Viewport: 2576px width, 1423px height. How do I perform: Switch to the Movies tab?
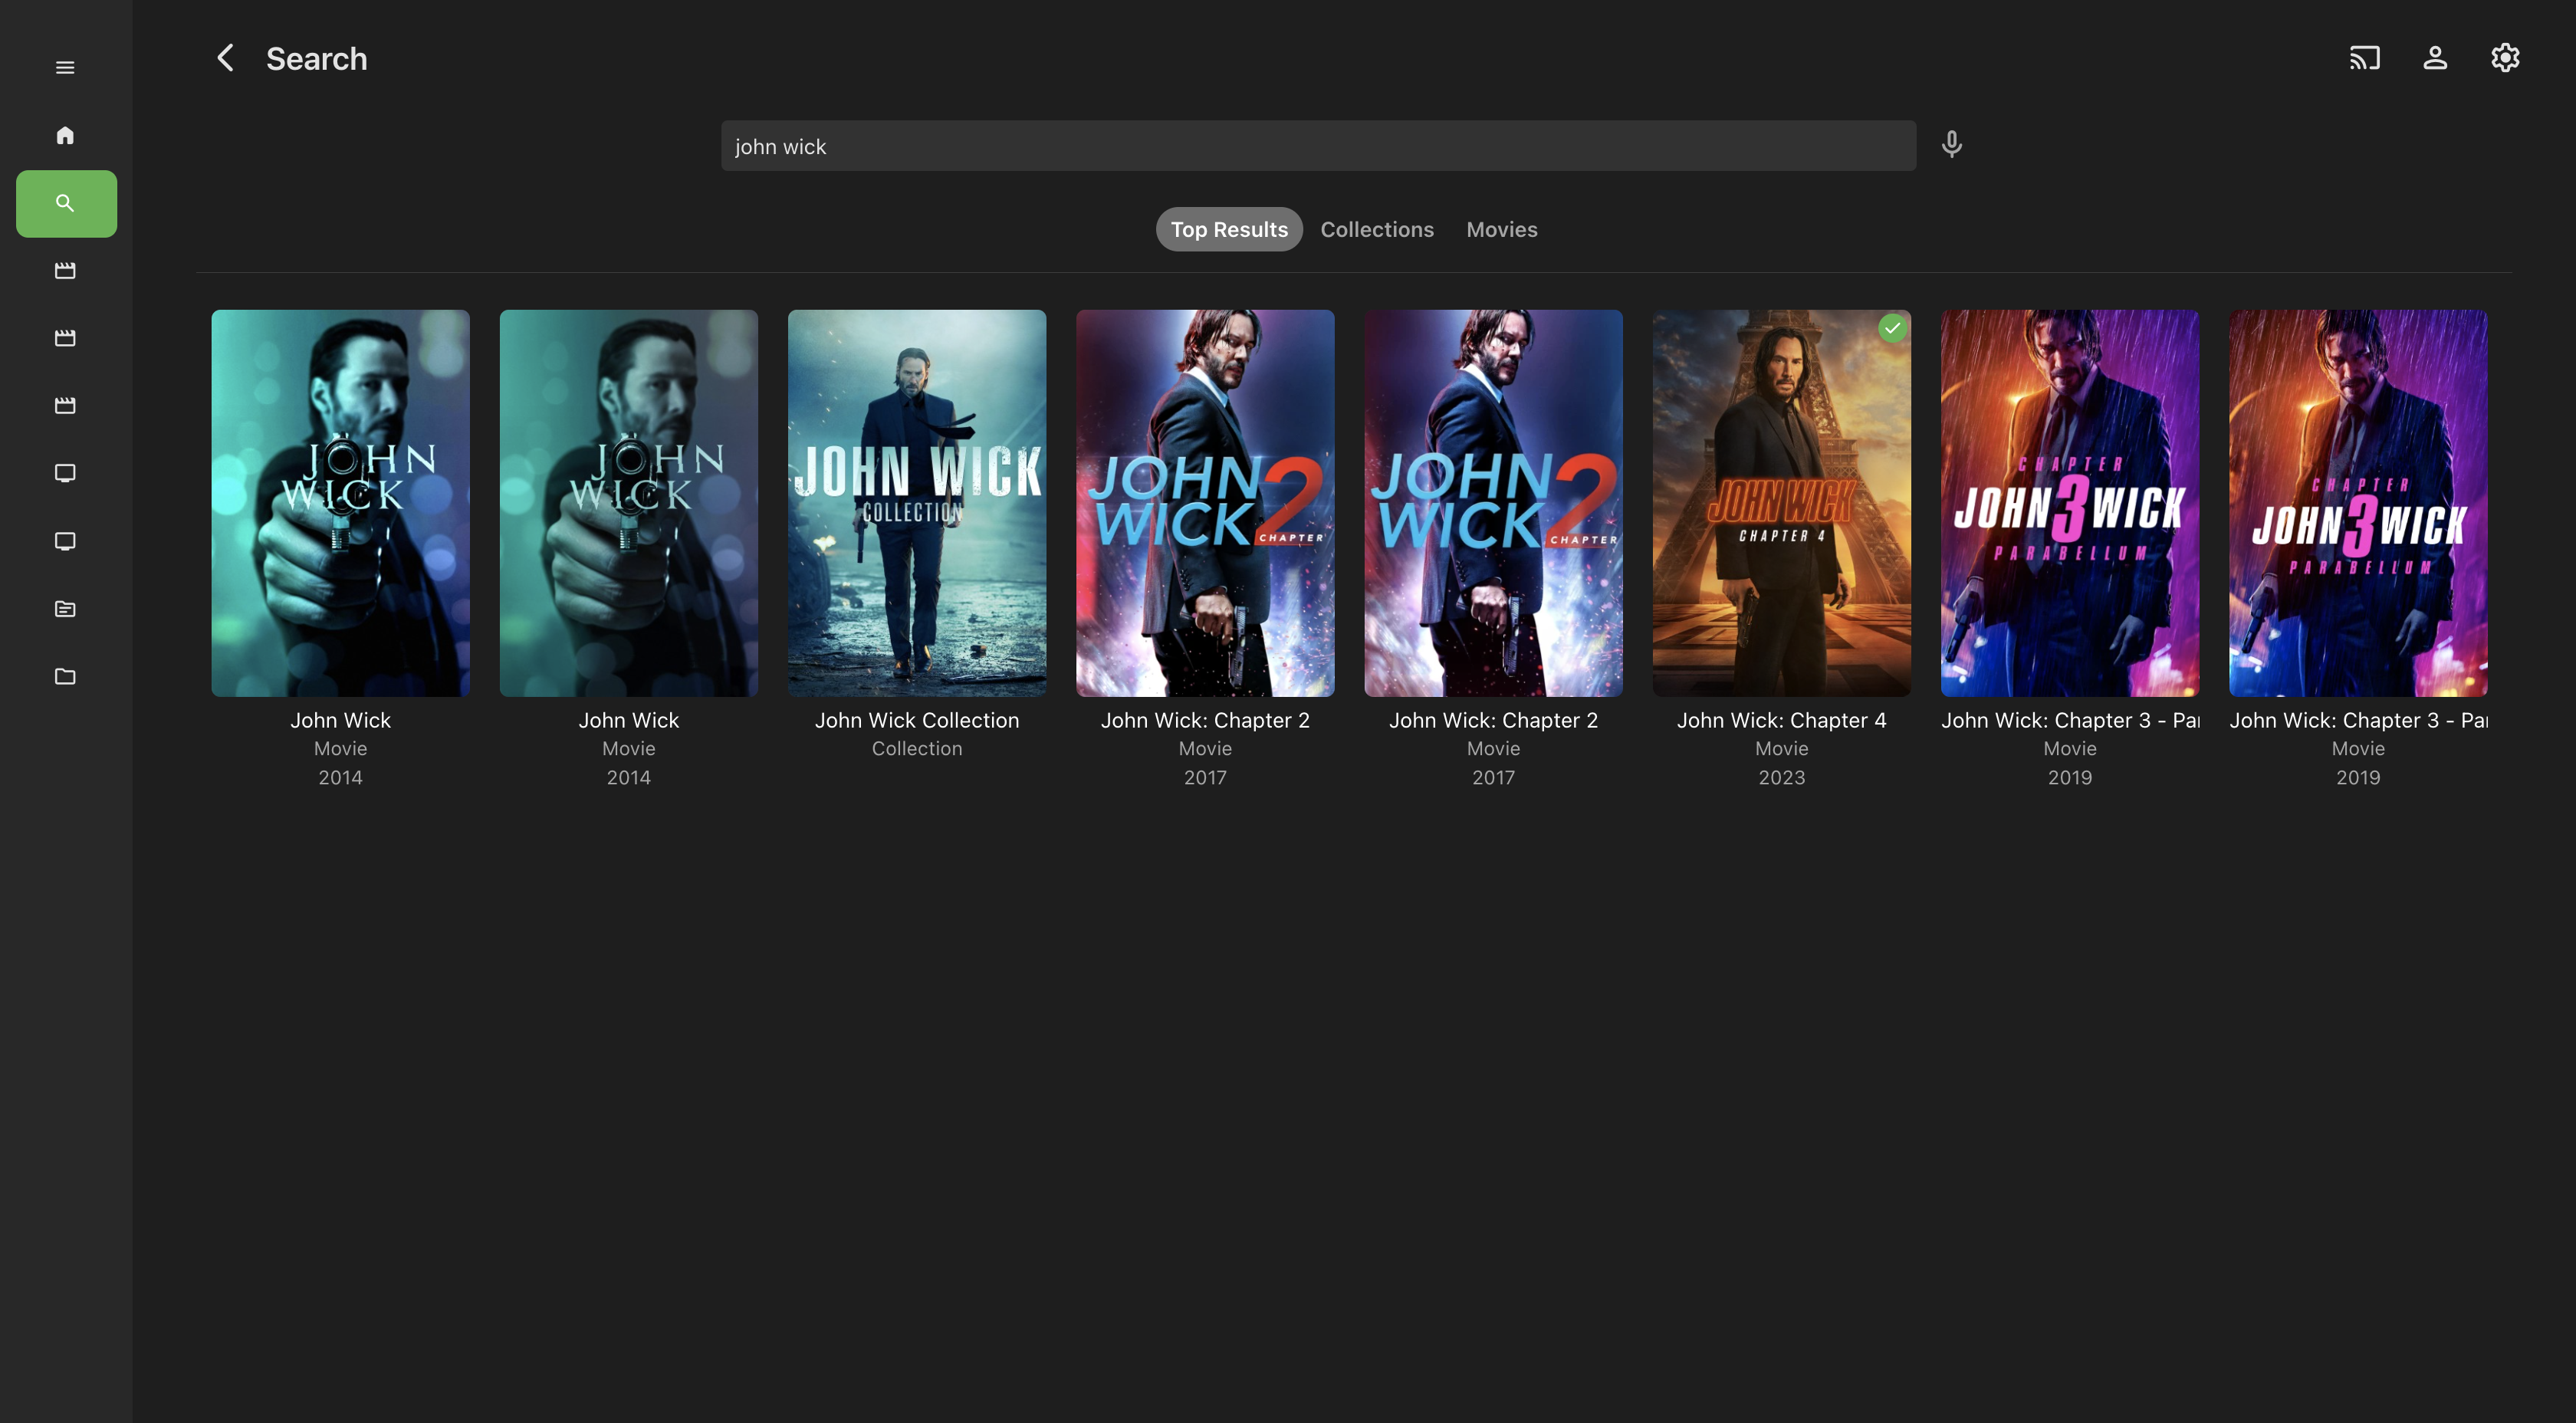click(1501, 229)
